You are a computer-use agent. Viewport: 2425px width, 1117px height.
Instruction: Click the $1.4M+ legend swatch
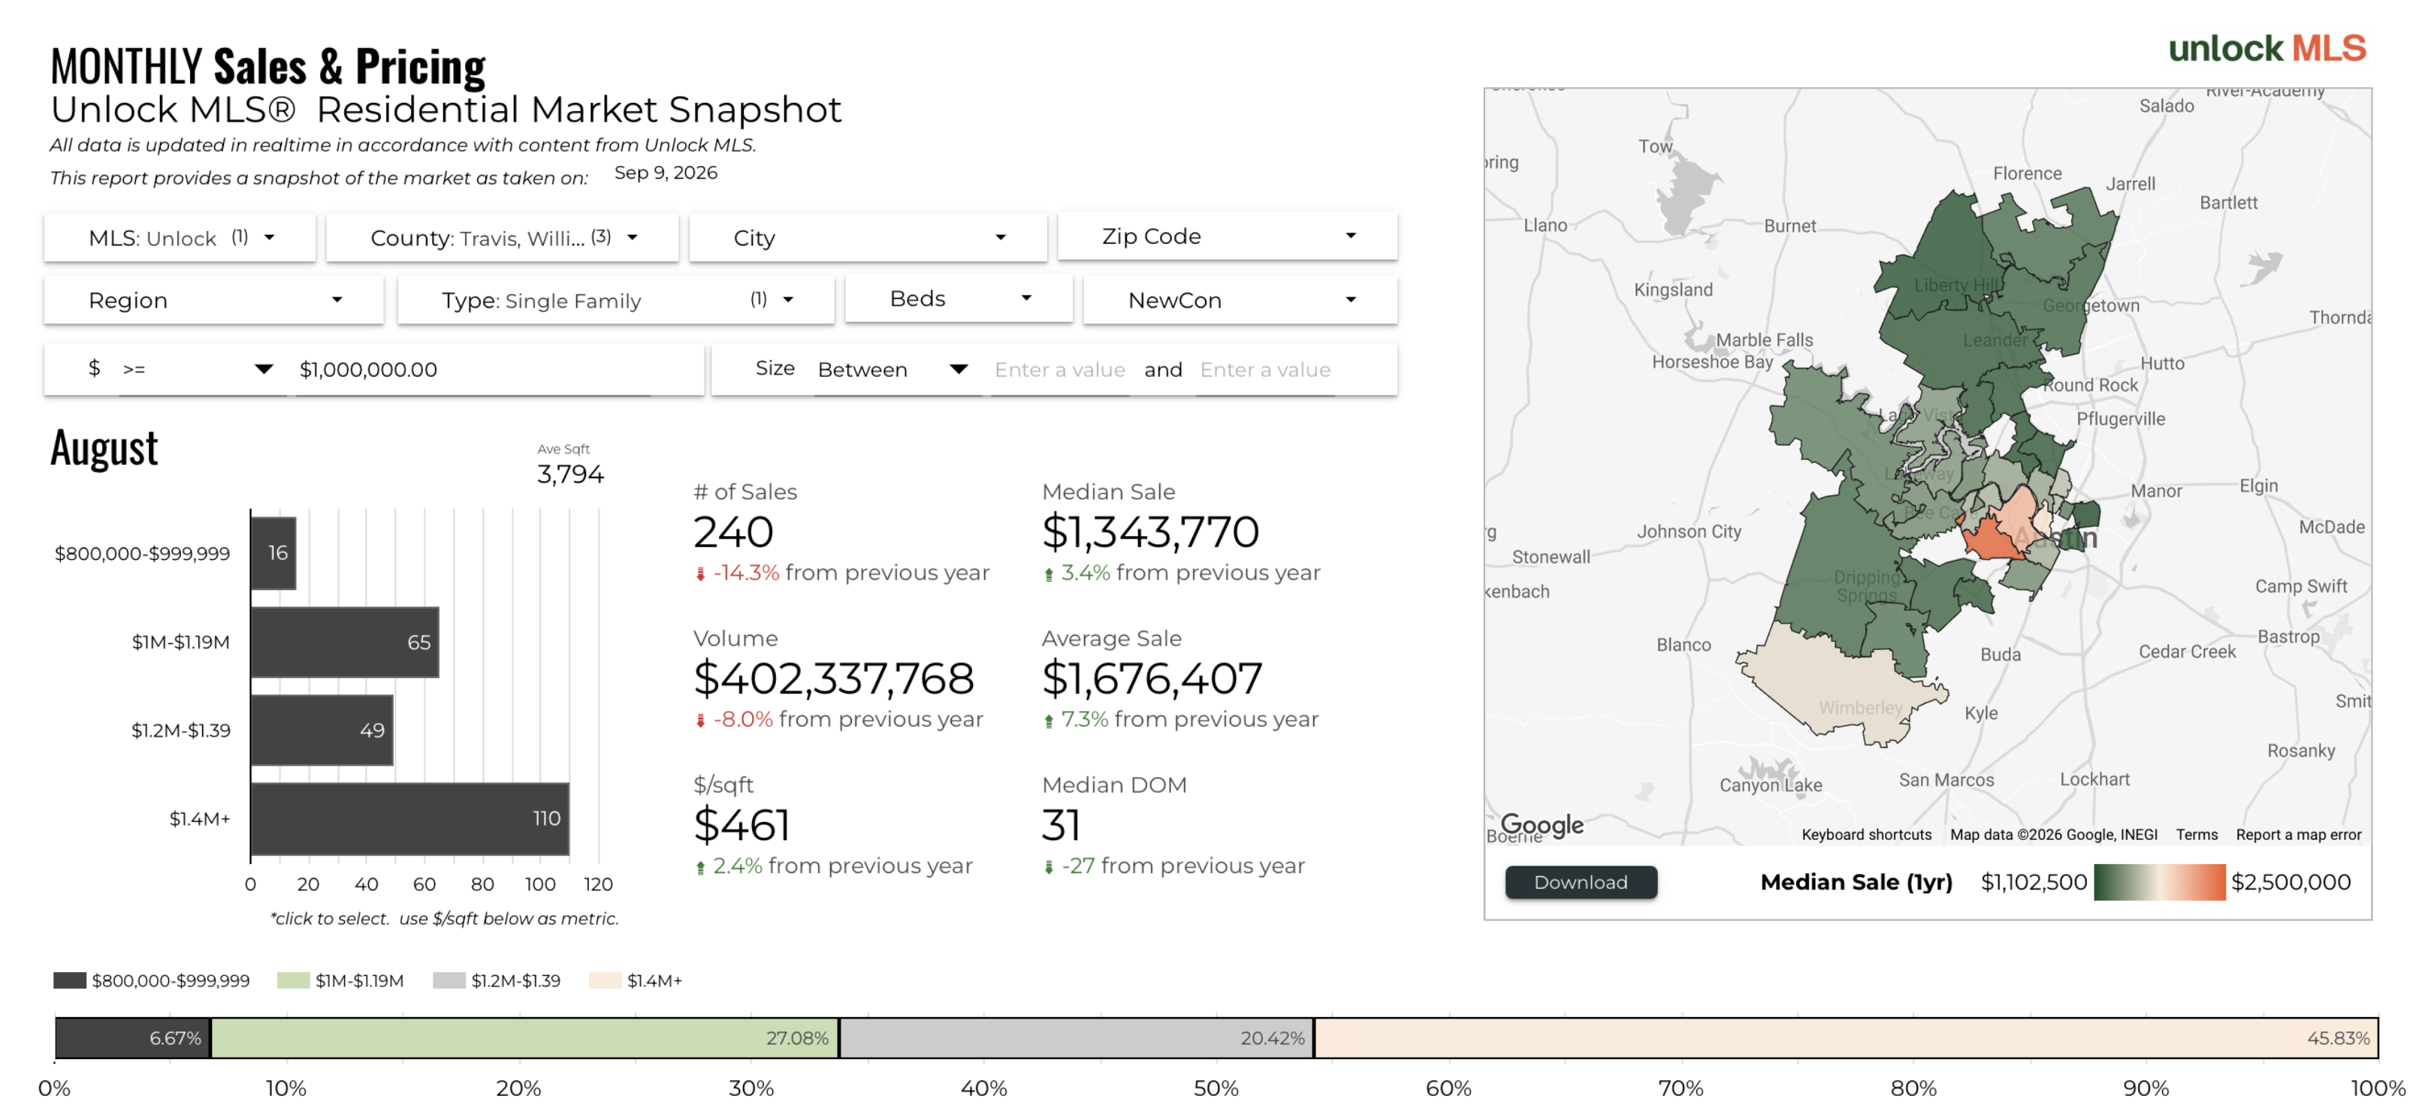pos(604,980)
